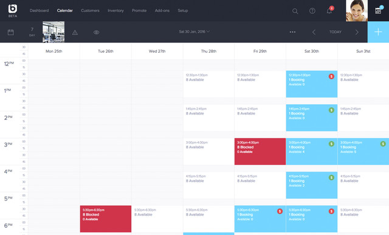389x235 pixels.
Task: Click green payment badge on Sun 3:00pm booking
Action: (x=383, y=144)
